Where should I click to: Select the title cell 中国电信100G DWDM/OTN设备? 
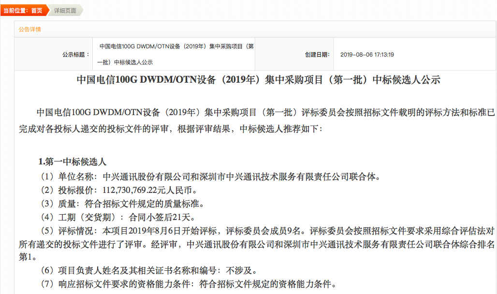[x=174, y=54]
